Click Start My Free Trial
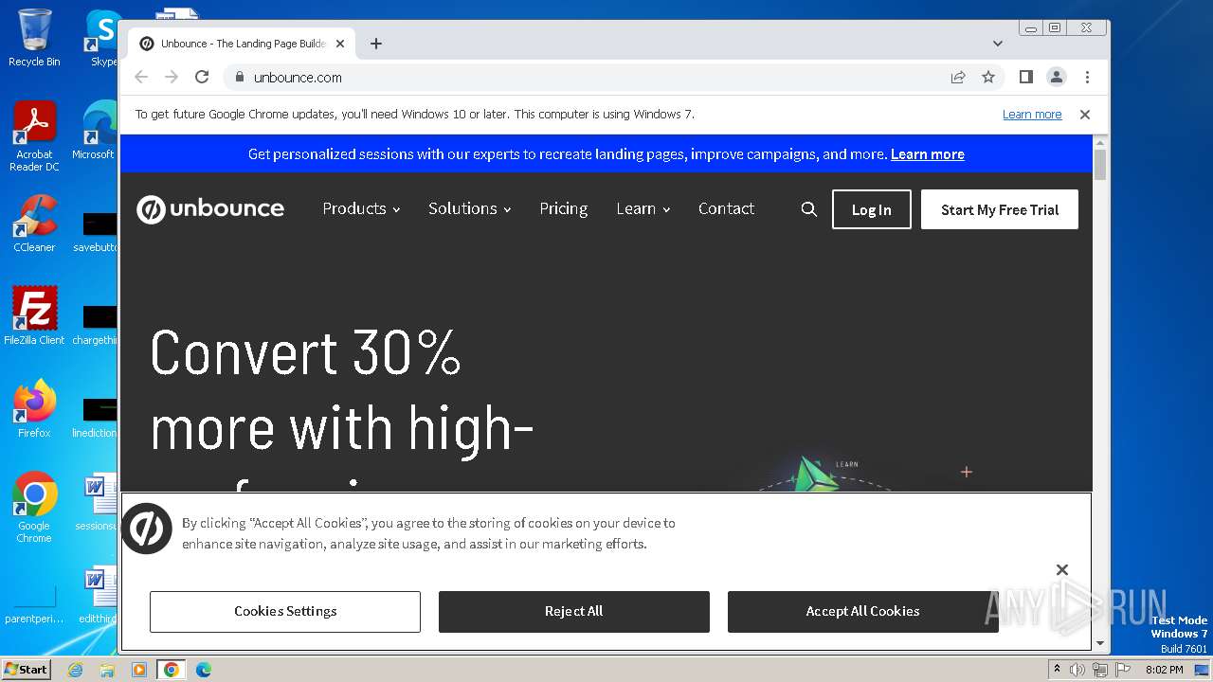1213x682 pixels. pos(1000,209)
